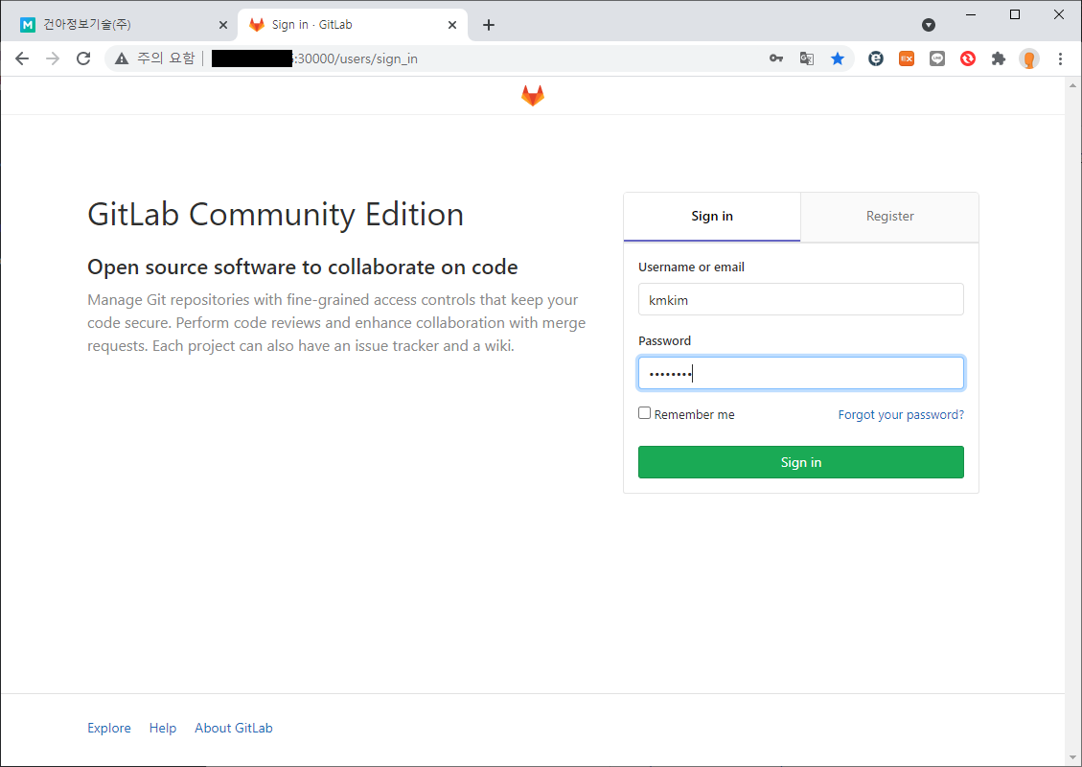Select the Sign in form tab

coord(711,216)
